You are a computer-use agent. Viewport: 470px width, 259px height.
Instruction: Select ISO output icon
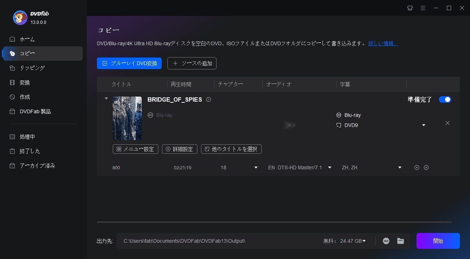386,241
